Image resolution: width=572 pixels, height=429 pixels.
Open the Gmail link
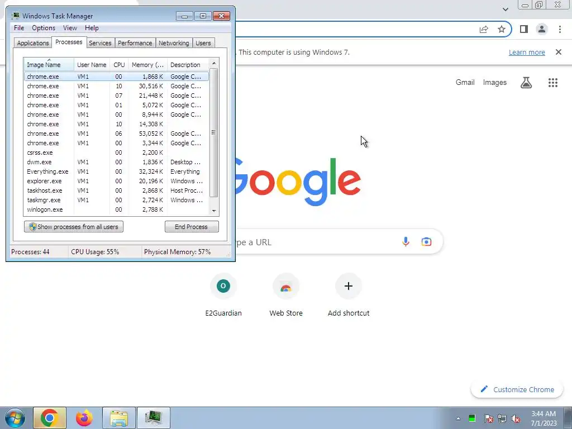(x=465, y=83)
